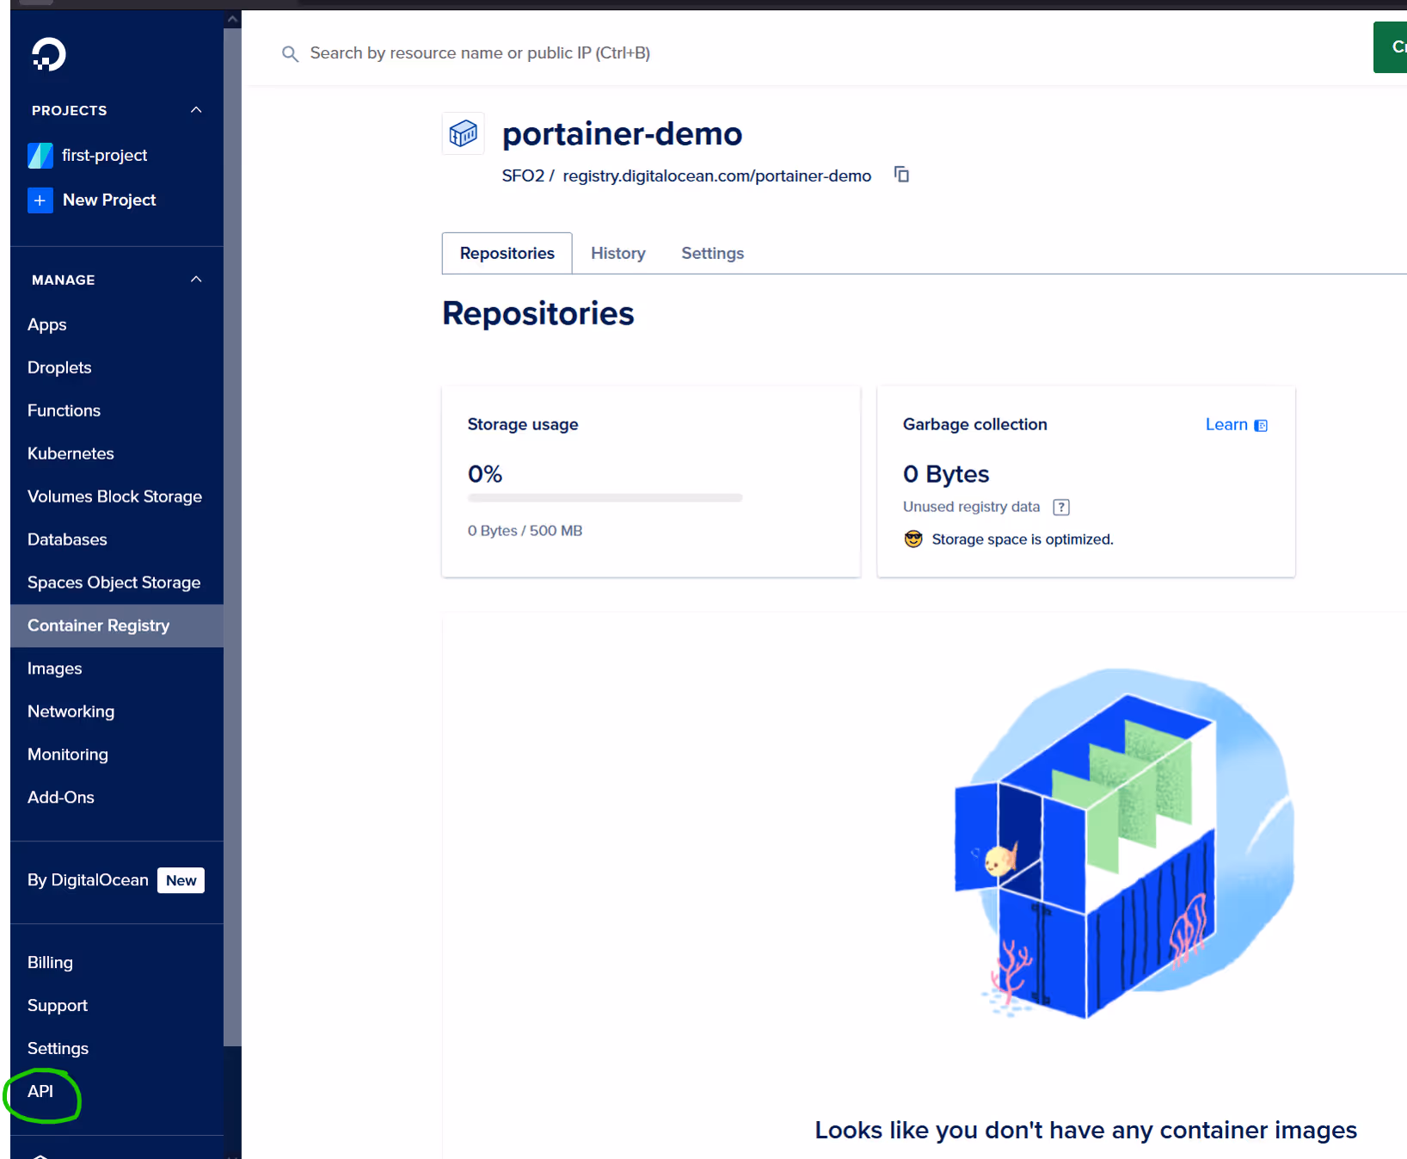Click the portainer-demo container registry icon
The height and width of the screenshot is (1159, 1407).
click(x=464, y=133)
